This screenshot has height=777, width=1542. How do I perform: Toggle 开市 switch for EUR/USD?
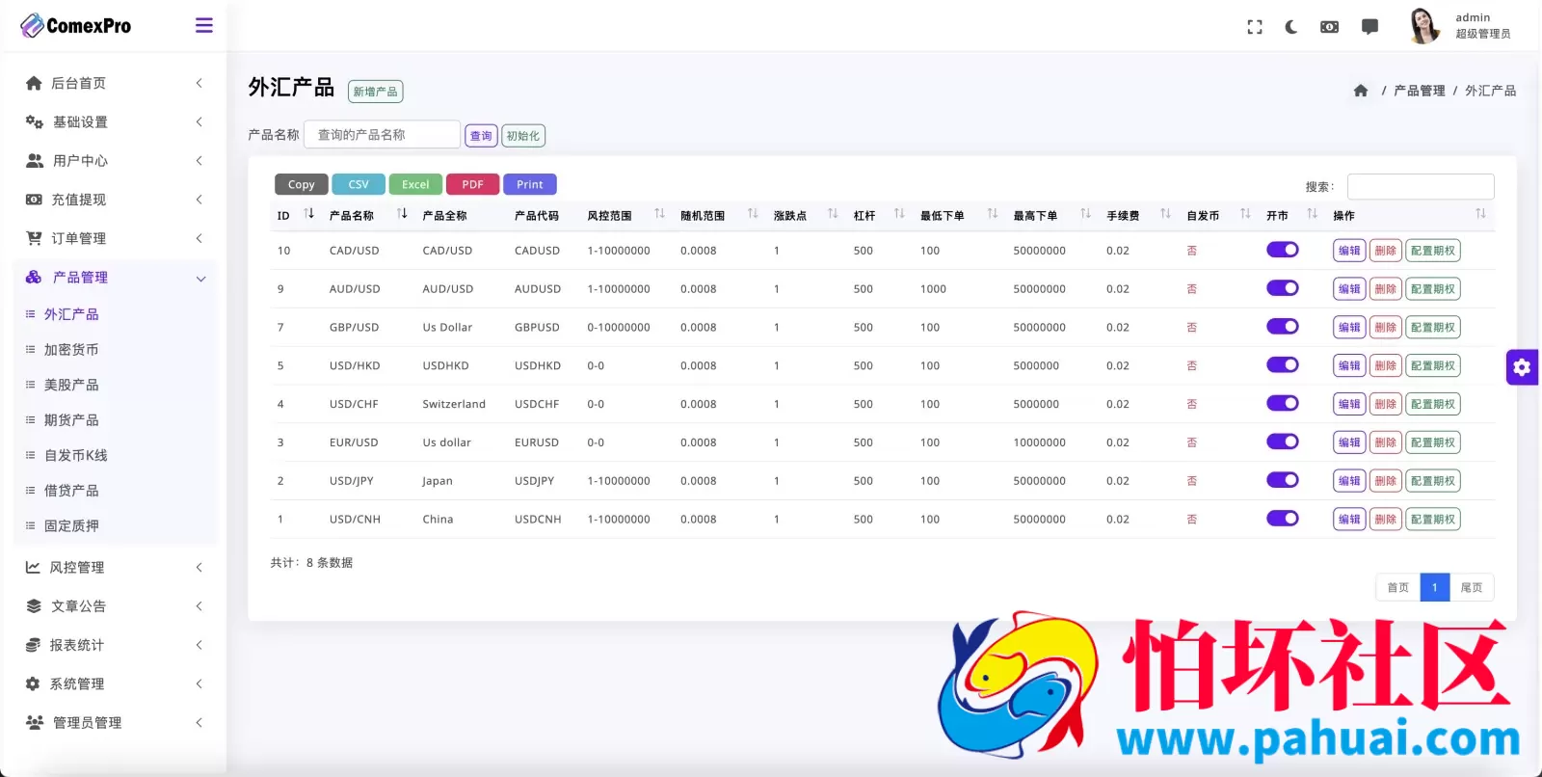tap(1282, 442)
